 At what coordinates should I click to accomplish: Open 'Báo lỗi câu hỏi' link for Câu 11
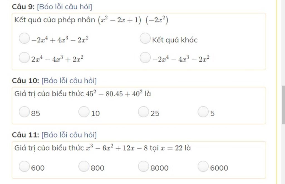pos(69,135)
